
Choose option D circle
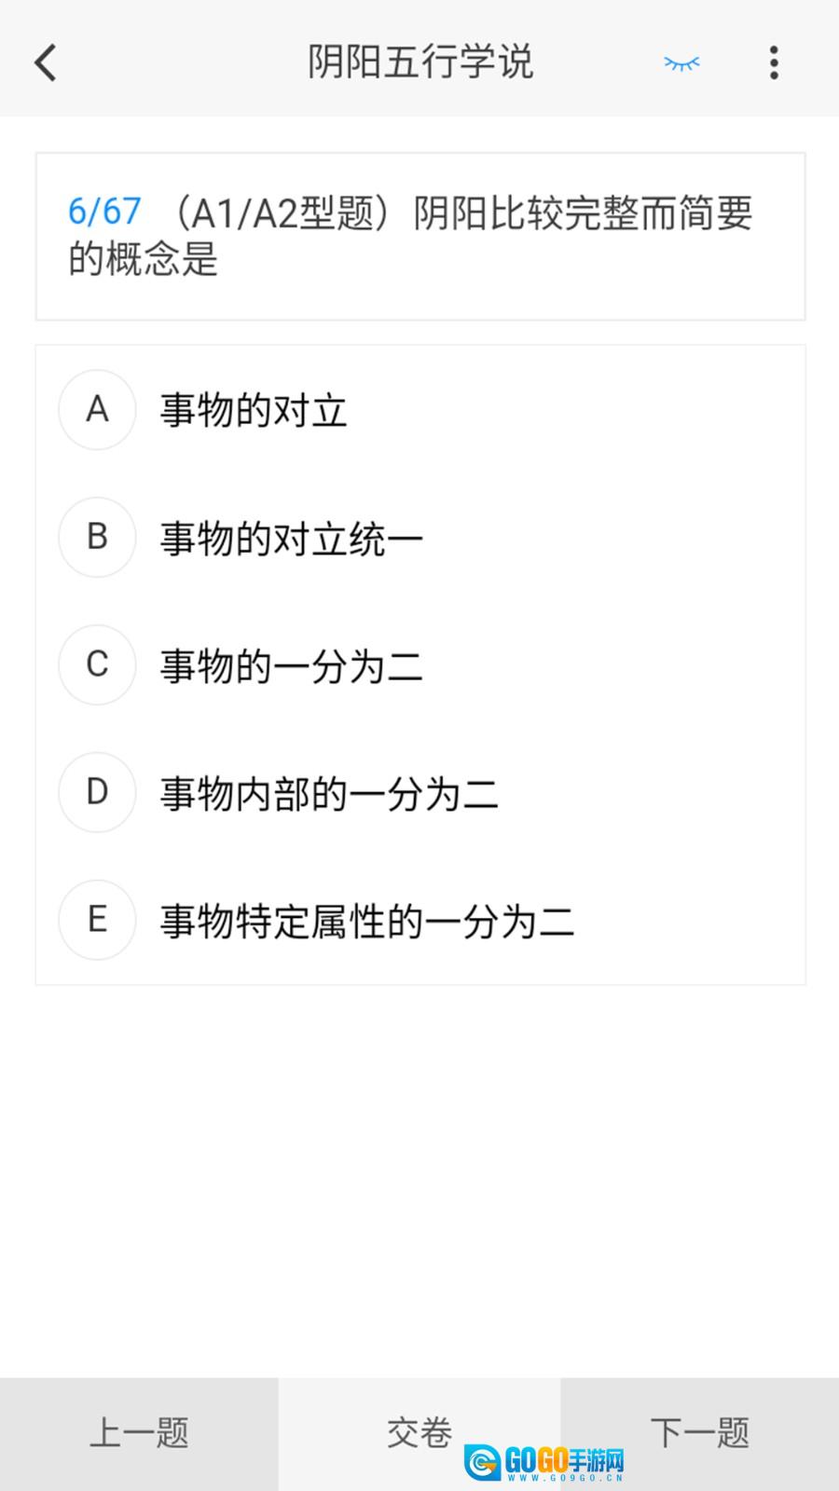pos(97,793)
